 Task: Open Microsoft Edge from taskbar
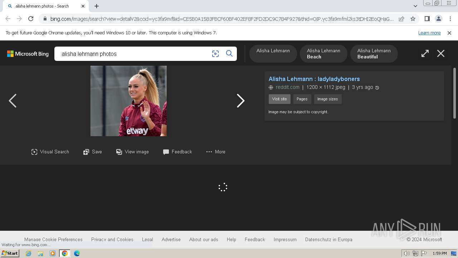click(x=77, y=253)
